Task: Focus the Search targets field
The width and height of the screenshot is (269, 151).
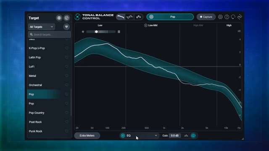Action: point(50,34)
